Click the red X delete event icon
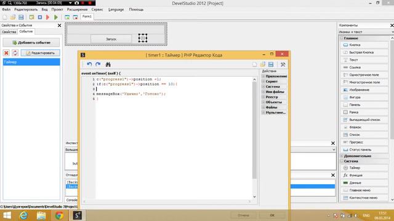Viewport: 394px width, 221px height. 6,53
